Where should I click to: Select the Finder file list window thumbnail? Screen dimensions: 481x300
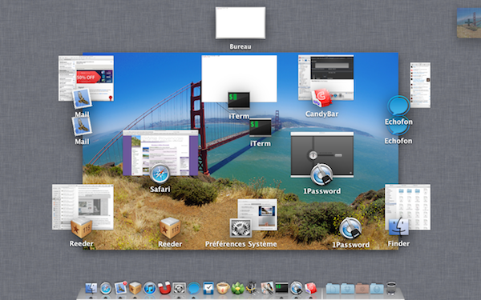tap(408, 207)
